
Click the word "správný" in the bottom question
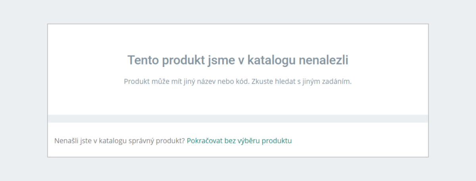point(147,141)
